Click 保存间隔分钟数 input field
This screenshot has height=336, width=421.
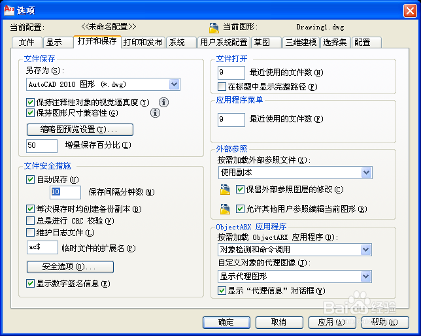point(65,192)
